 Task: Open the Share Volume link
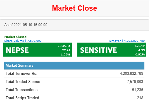click(23, 41)
